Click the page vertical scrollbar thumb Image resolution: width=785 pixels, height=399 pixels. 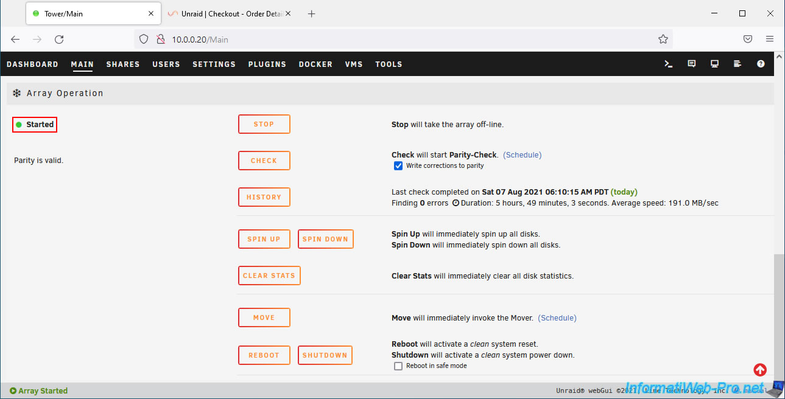coord(779,316)
